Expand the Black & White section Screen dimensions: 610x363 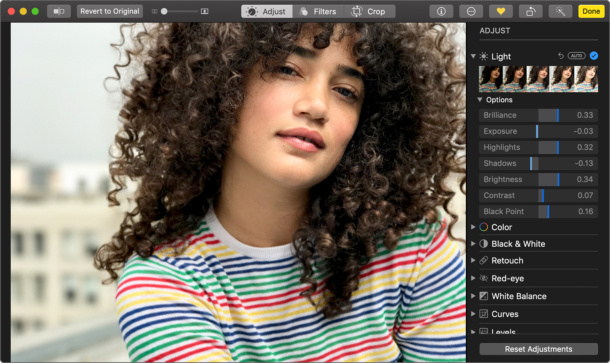[473, 244]
